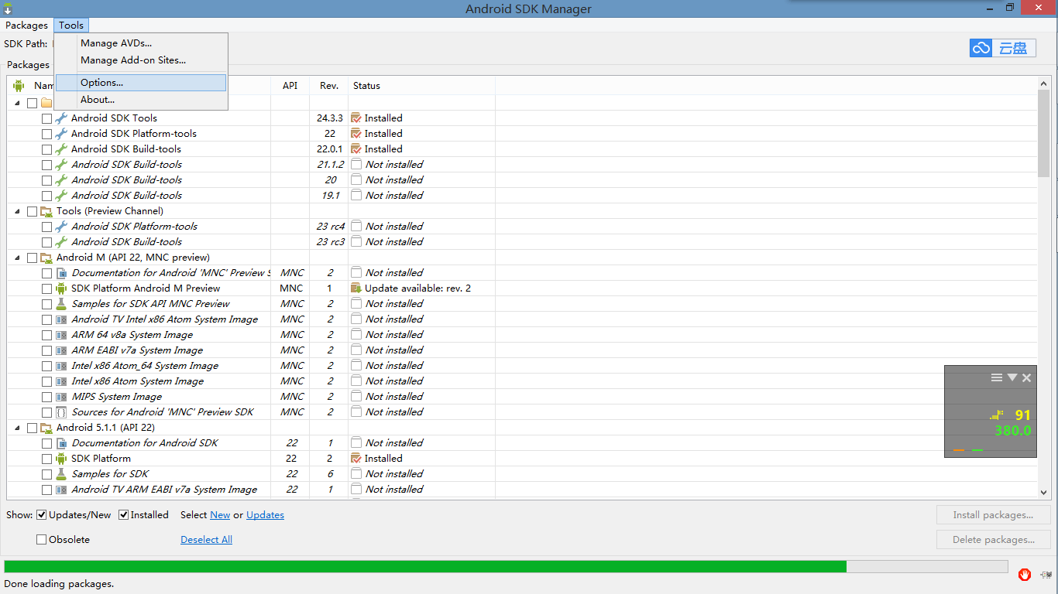Check the Android SDK Build-tools 21.1.2 checkbox
This screenshot has width=1058, height=594.
tap(47, 165)
